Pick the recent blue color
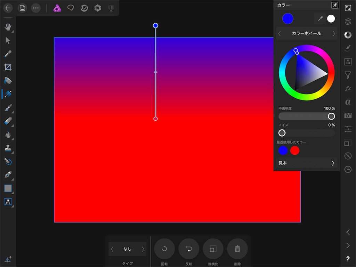The width and height of the screenshot is (356, 267). pyautogui.click(x=283, y=151)
